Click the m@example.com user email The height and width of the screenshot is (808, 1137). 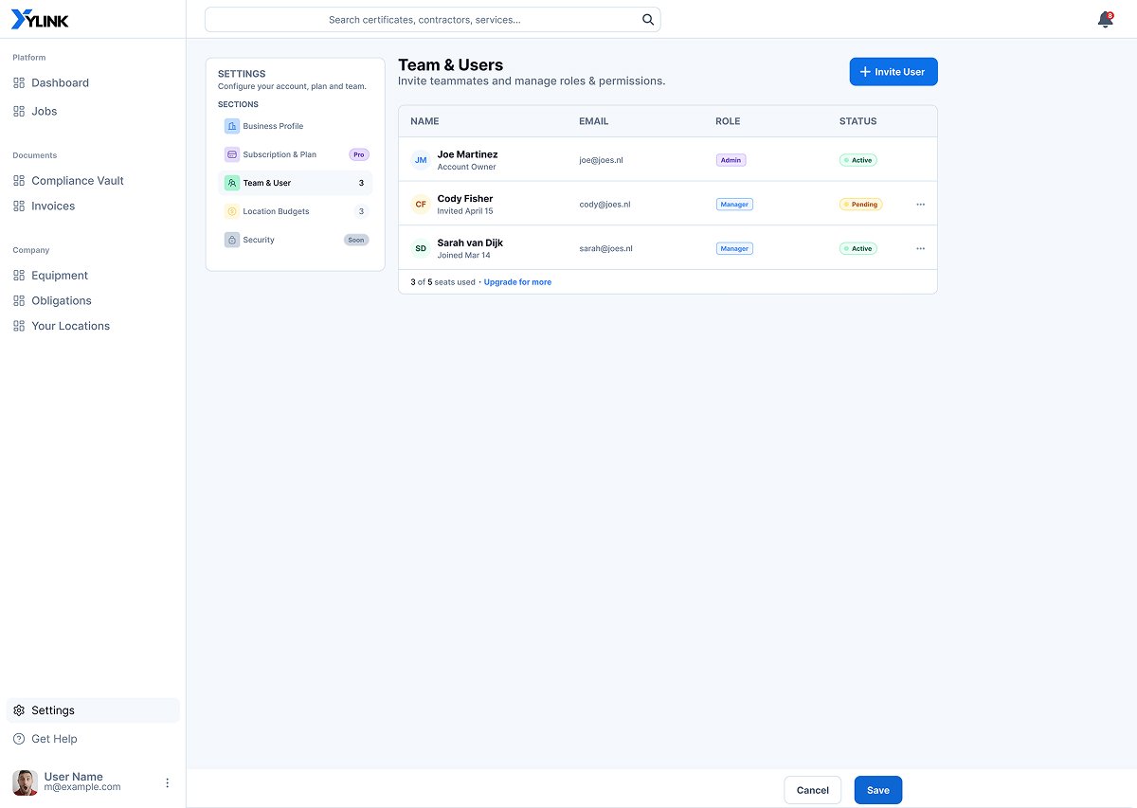point(82,787)
